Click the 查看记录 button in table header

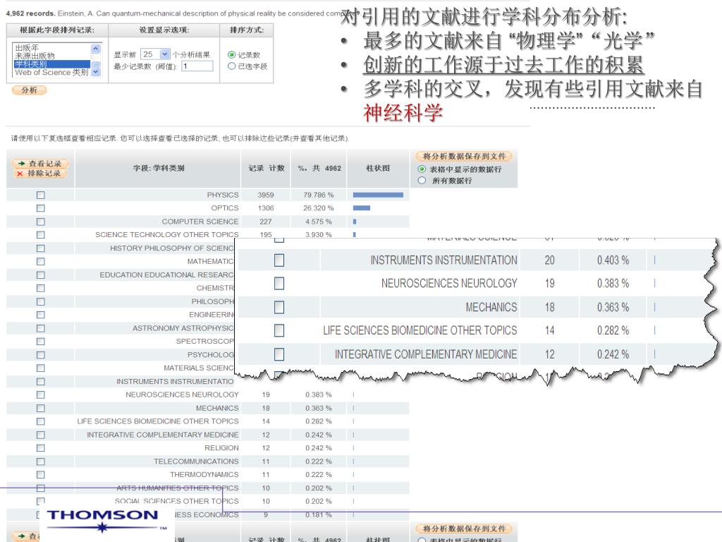click(x=41, y=164)
